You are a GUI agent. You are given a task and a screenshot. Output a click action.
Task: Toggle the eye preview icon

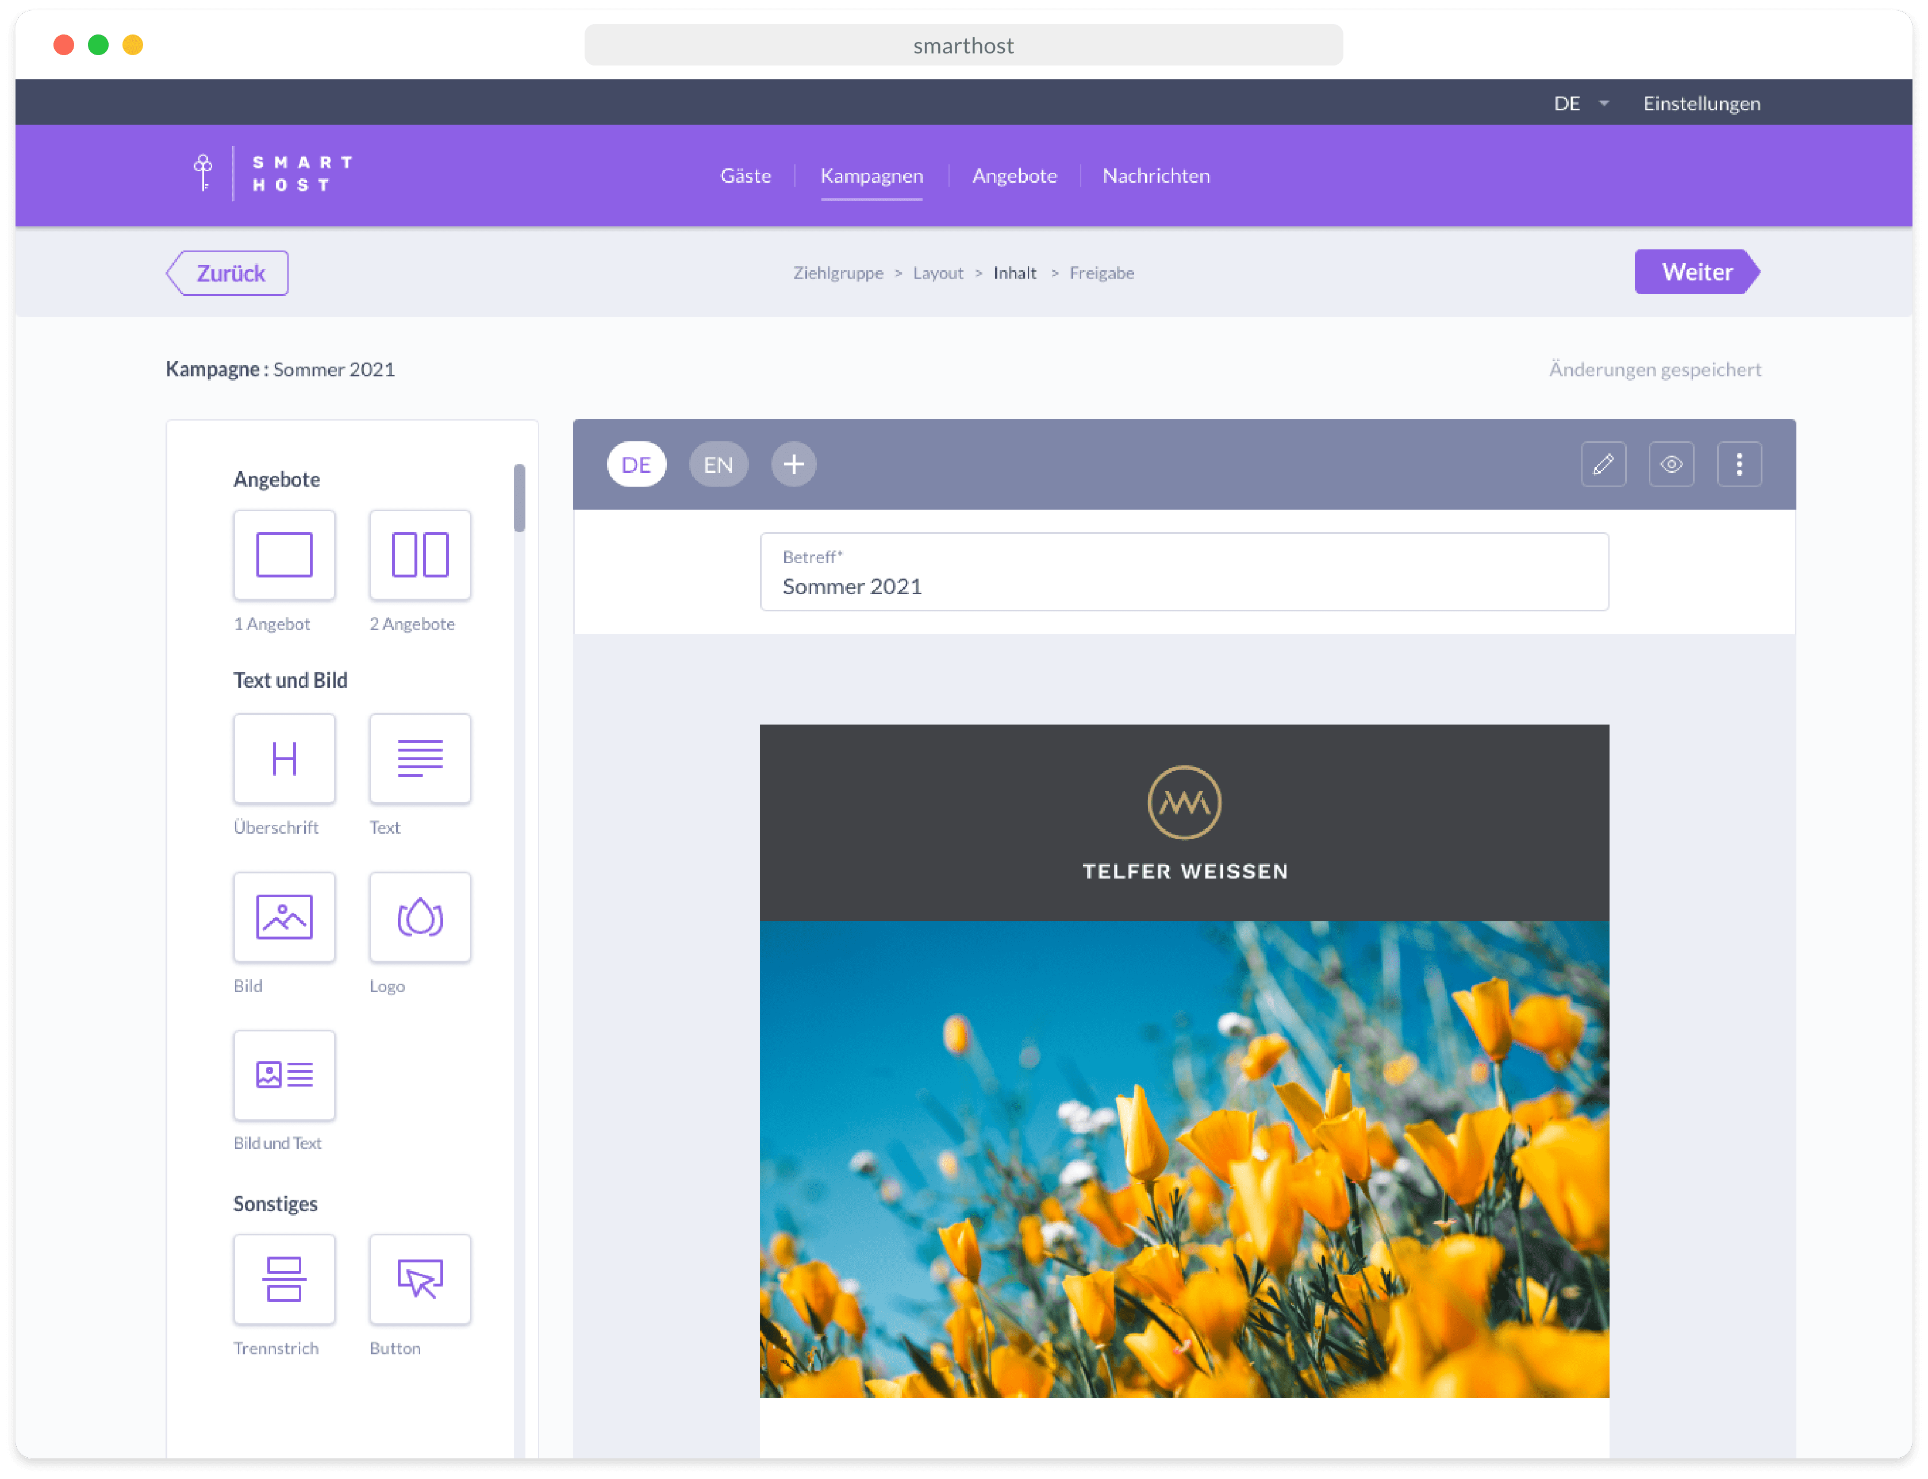(1671, 464)
